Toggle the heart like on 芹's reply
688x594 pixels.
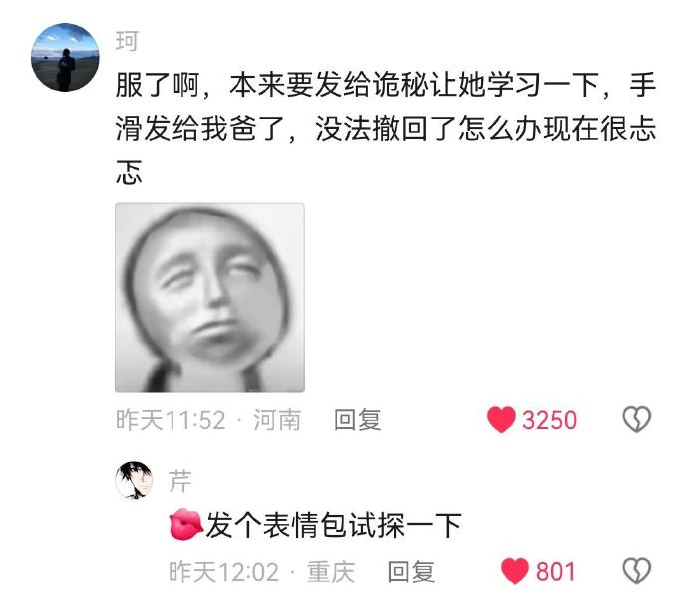[515, 571]
